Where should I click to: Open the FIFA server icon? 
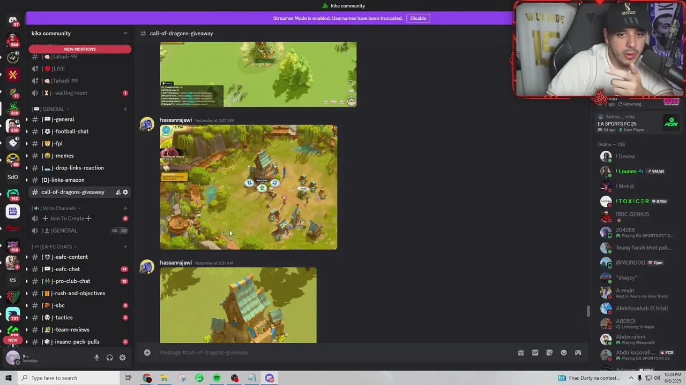point(13,211)
